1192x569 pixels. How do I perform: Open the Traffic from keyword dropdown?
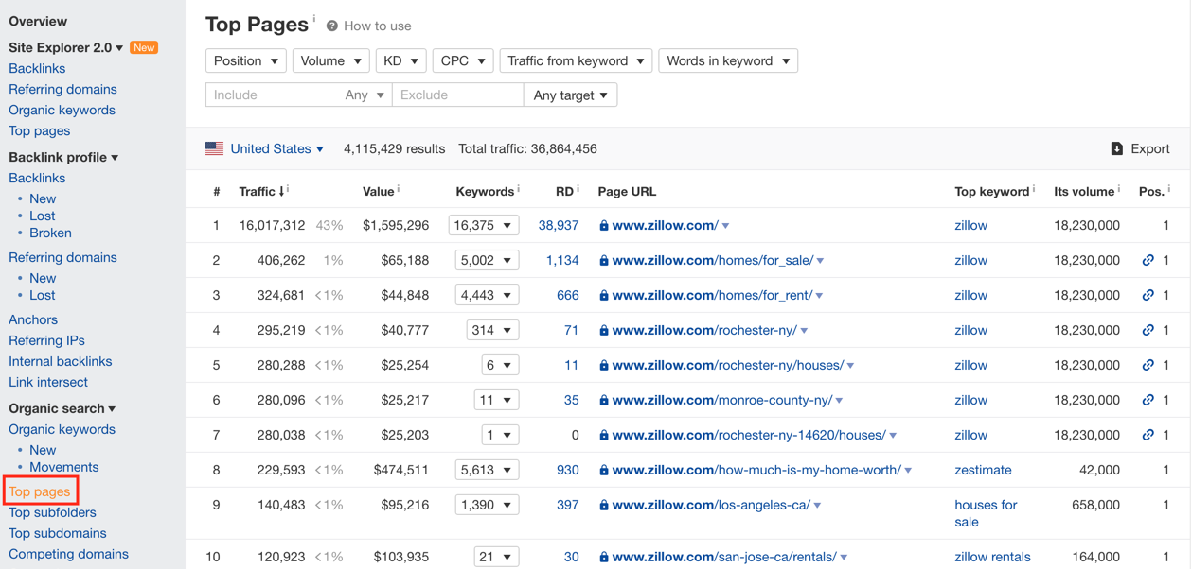576,60
